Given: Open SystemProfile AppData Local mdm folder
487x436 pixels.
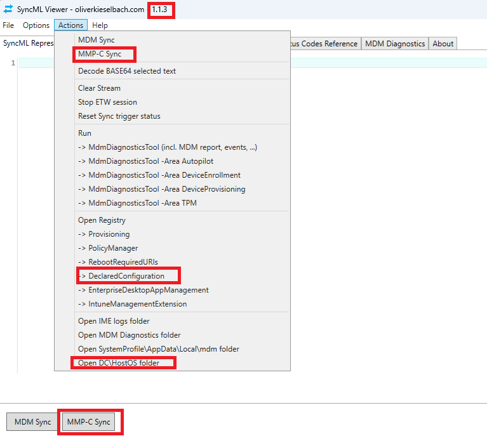Looking at the screenshot, I should [172, 349].
